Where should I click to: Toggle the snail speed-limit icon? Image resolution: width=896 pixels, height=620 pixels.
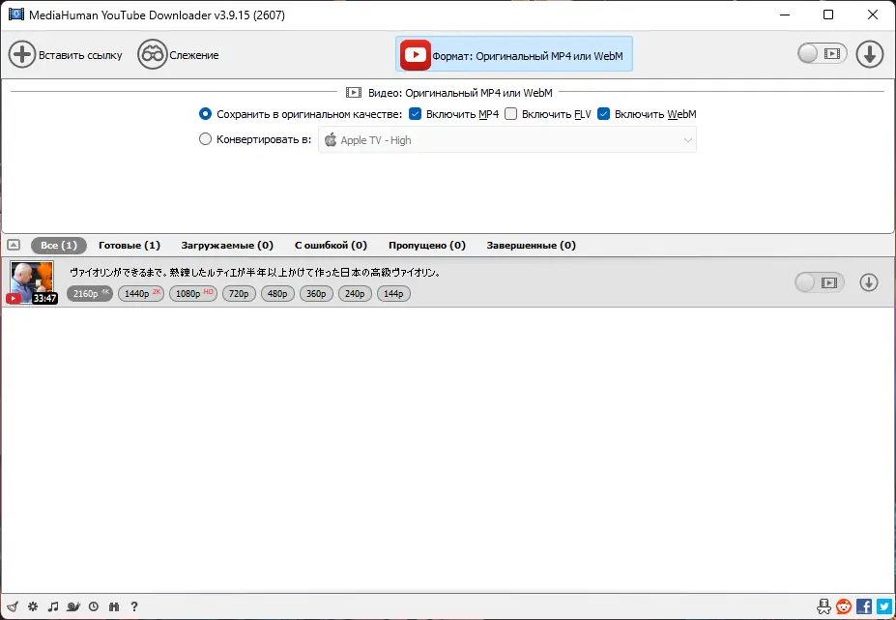pyautogui.click(x=73, y=606)
